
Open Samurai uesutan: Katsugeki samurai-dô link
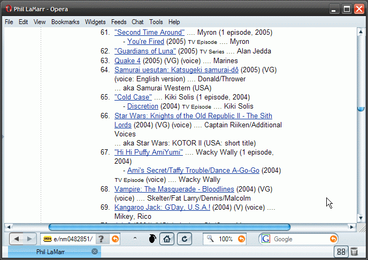click(x=177, y=70)
